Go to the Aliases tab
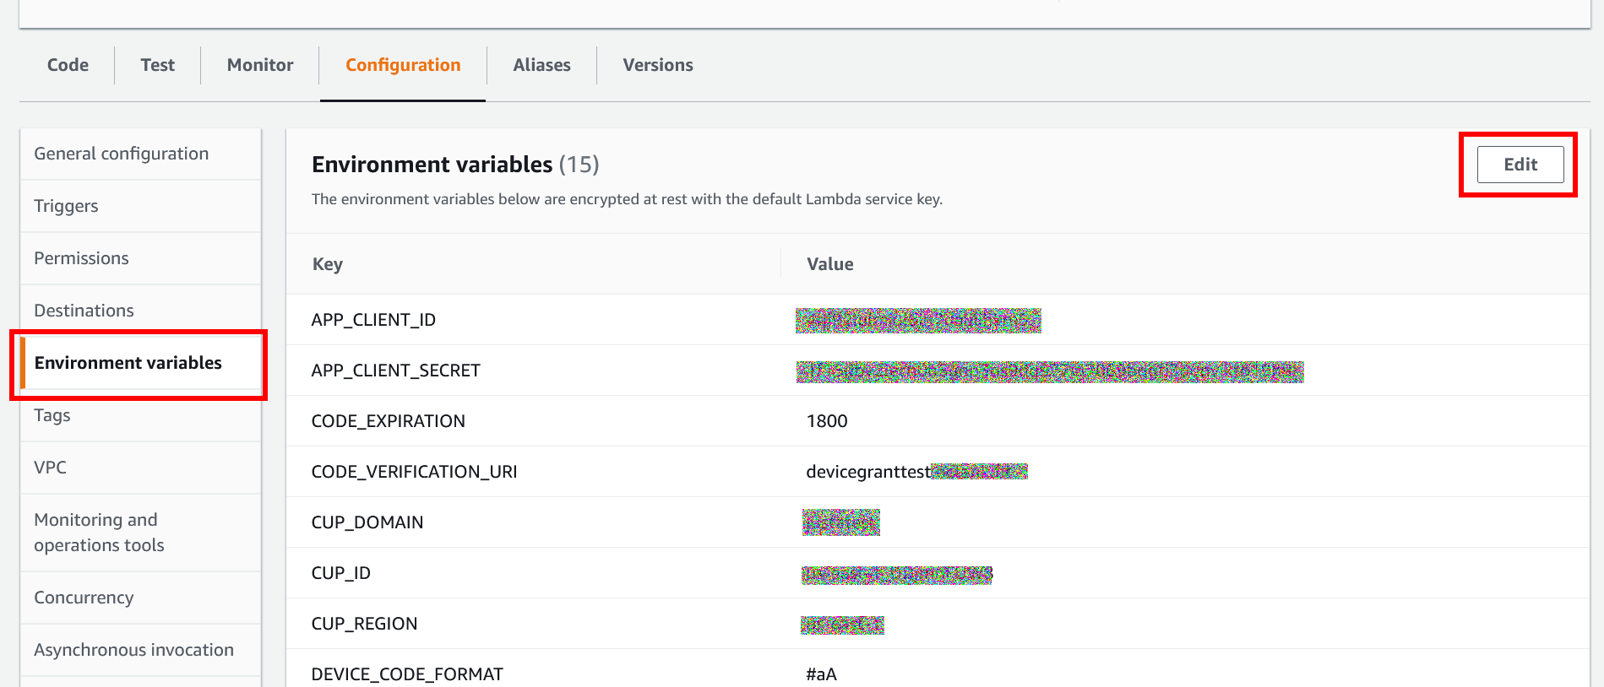1604x687 pixels. pos(541,65)
